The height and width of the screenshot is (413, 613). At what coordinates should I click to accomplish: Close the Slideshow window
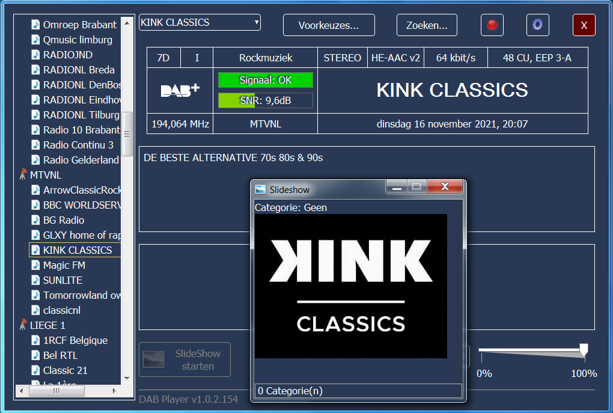tap(445, 186)
